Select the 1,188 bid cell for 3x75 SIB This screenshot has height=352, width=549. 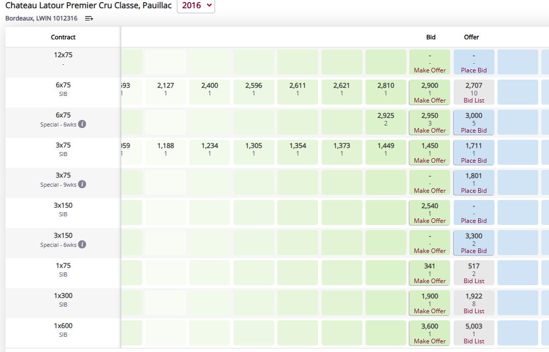coord(166,153)
